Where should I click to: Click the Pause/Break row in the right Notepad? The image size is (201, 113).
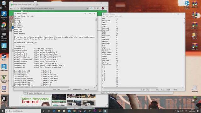(110, 64)
